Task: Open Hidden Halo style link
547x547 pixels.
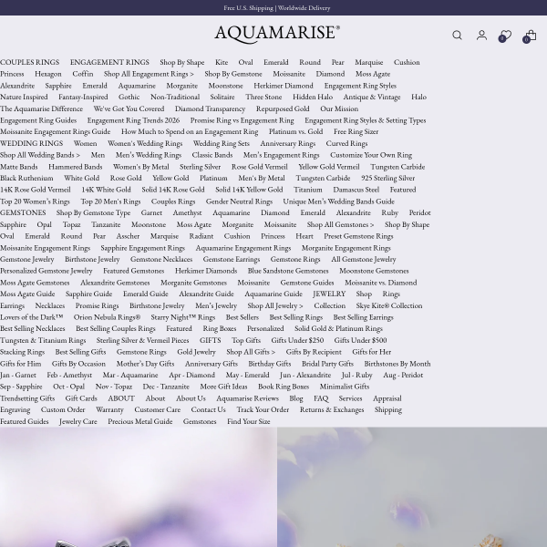Action: (313, 97)
